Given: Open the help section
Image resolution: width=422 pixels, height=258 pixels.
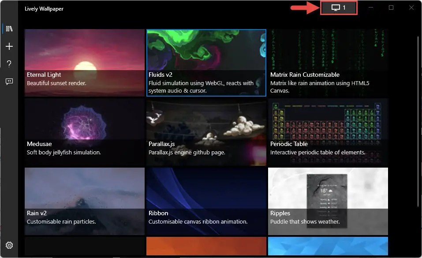Looking at the screenshot, I should click(x=9, y=64).
